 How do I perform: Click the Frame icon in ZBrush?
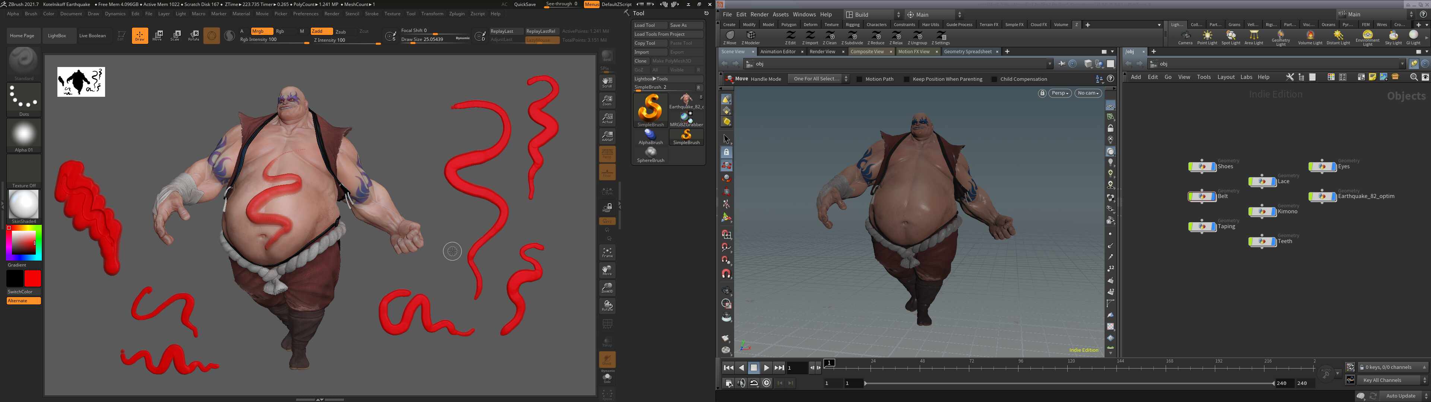point(607,253)
